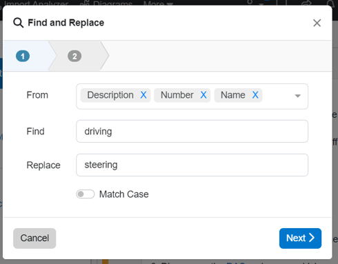Go to wizard step 2
338x264 pixels.
pos(74,56)
